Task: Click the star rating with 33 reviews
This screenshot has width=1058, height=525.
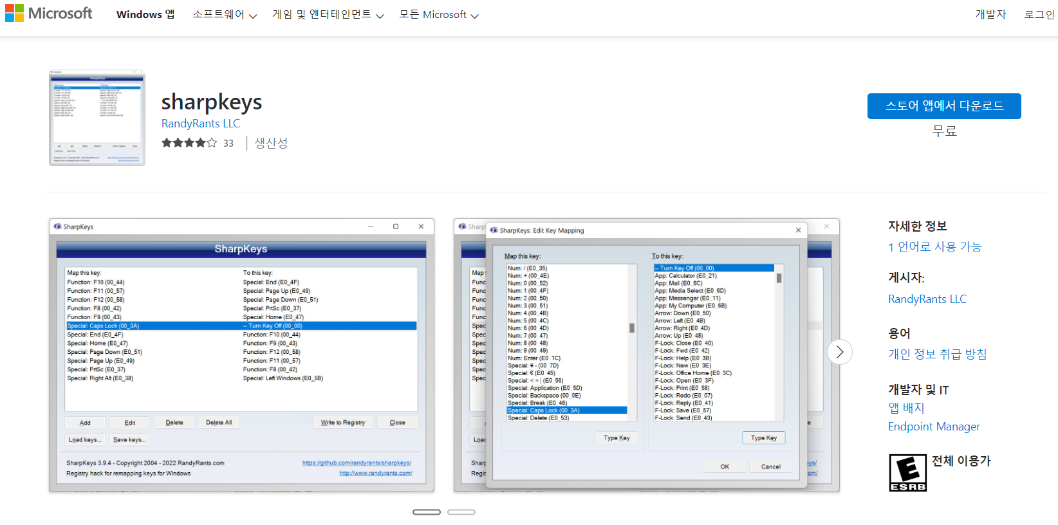Action: (198, 143)
